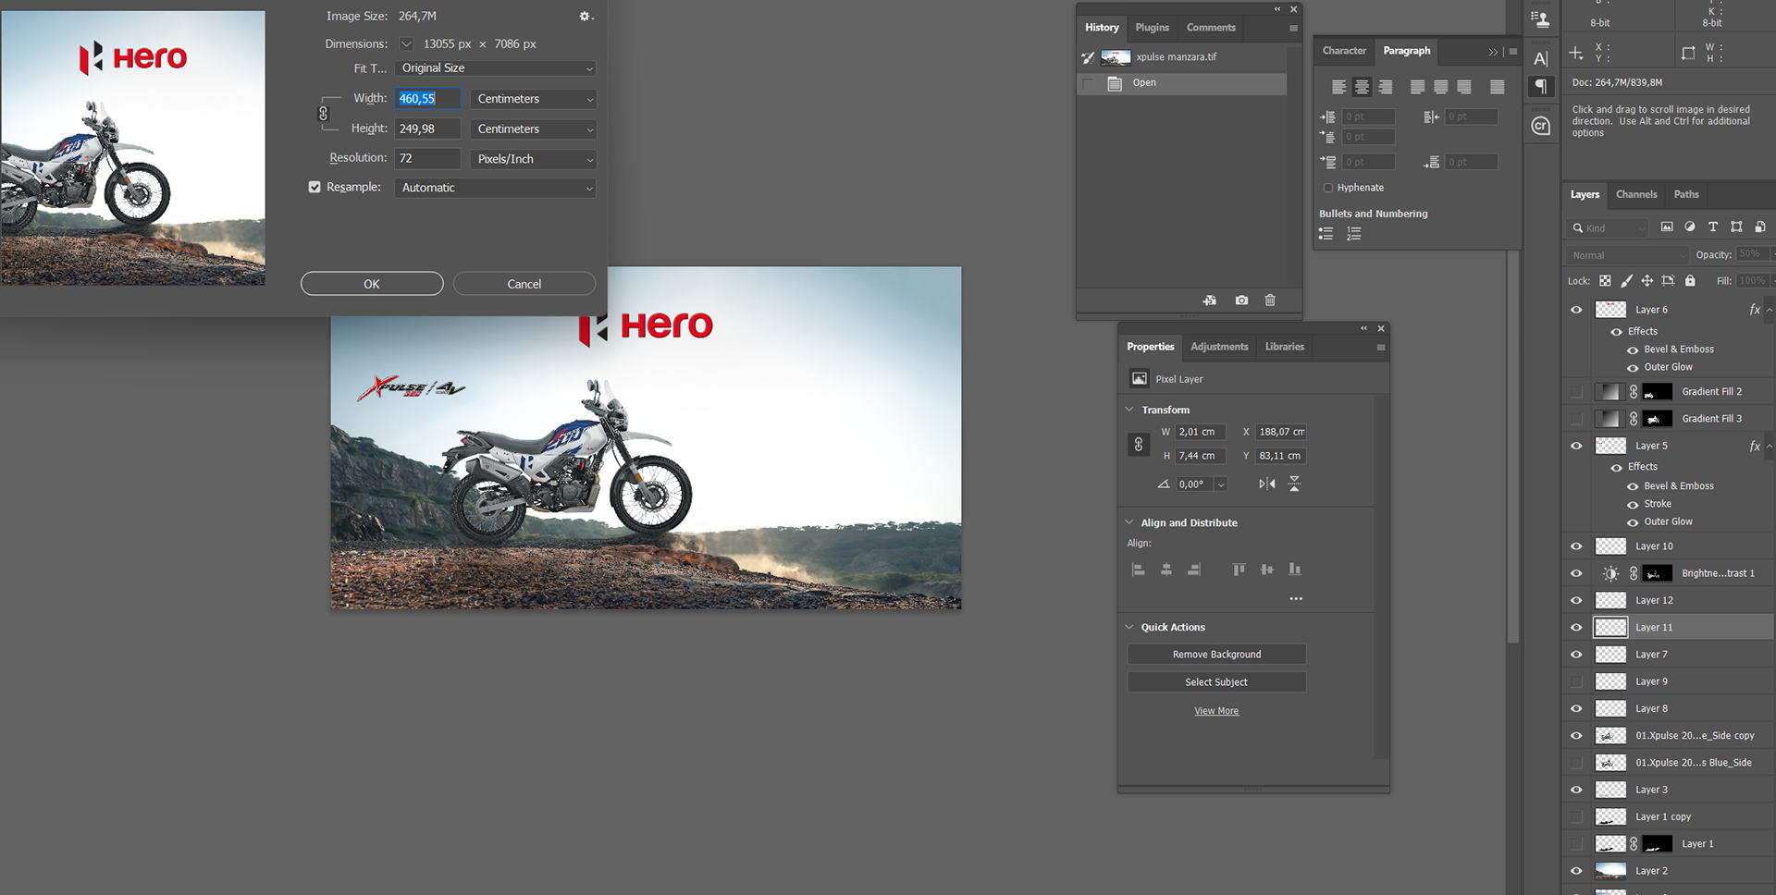Hide Layer 5 visibility eye

[x=1576, y=446]
